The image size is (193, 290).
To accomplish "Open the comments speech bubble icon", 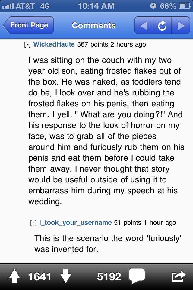I will pos(137,276).
